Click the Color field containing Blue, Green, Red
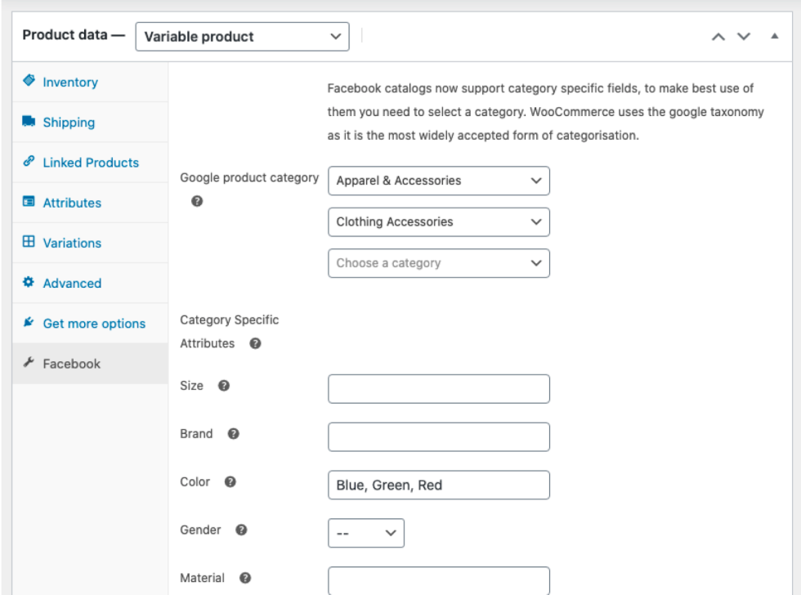801x595 pixels. [x=438, y=485]
